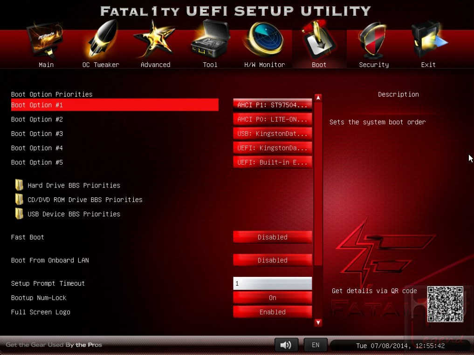Click the date and time display
474x355 pixels.
(x=400, y=346)
